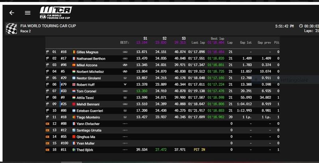Select driver name Gilles Magnus
Screen dimensions: 319x163
(x=87, y=52)
